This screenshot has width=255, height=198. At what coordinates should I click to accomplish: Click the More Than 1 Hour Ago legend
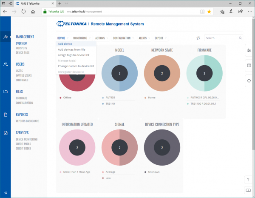click(75, 172)
